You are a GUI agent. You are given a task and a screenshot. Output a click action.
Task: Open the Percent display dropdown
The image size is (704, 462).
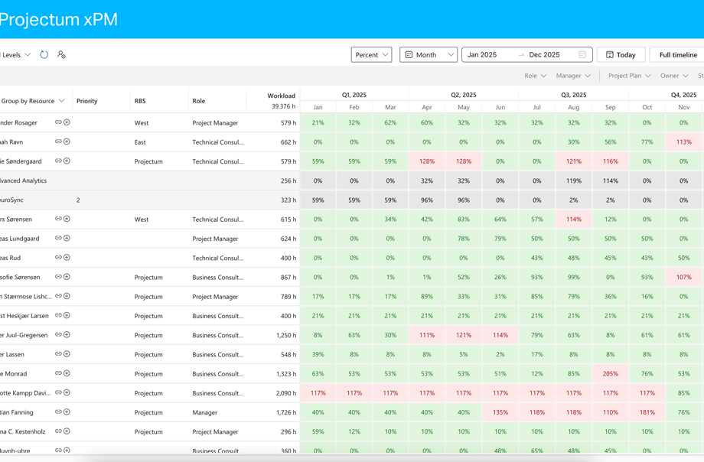point(371,55)
